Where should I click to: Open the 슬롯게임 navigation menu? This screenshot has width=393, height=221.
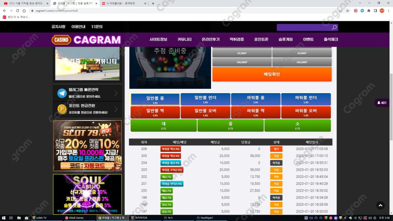285,40
